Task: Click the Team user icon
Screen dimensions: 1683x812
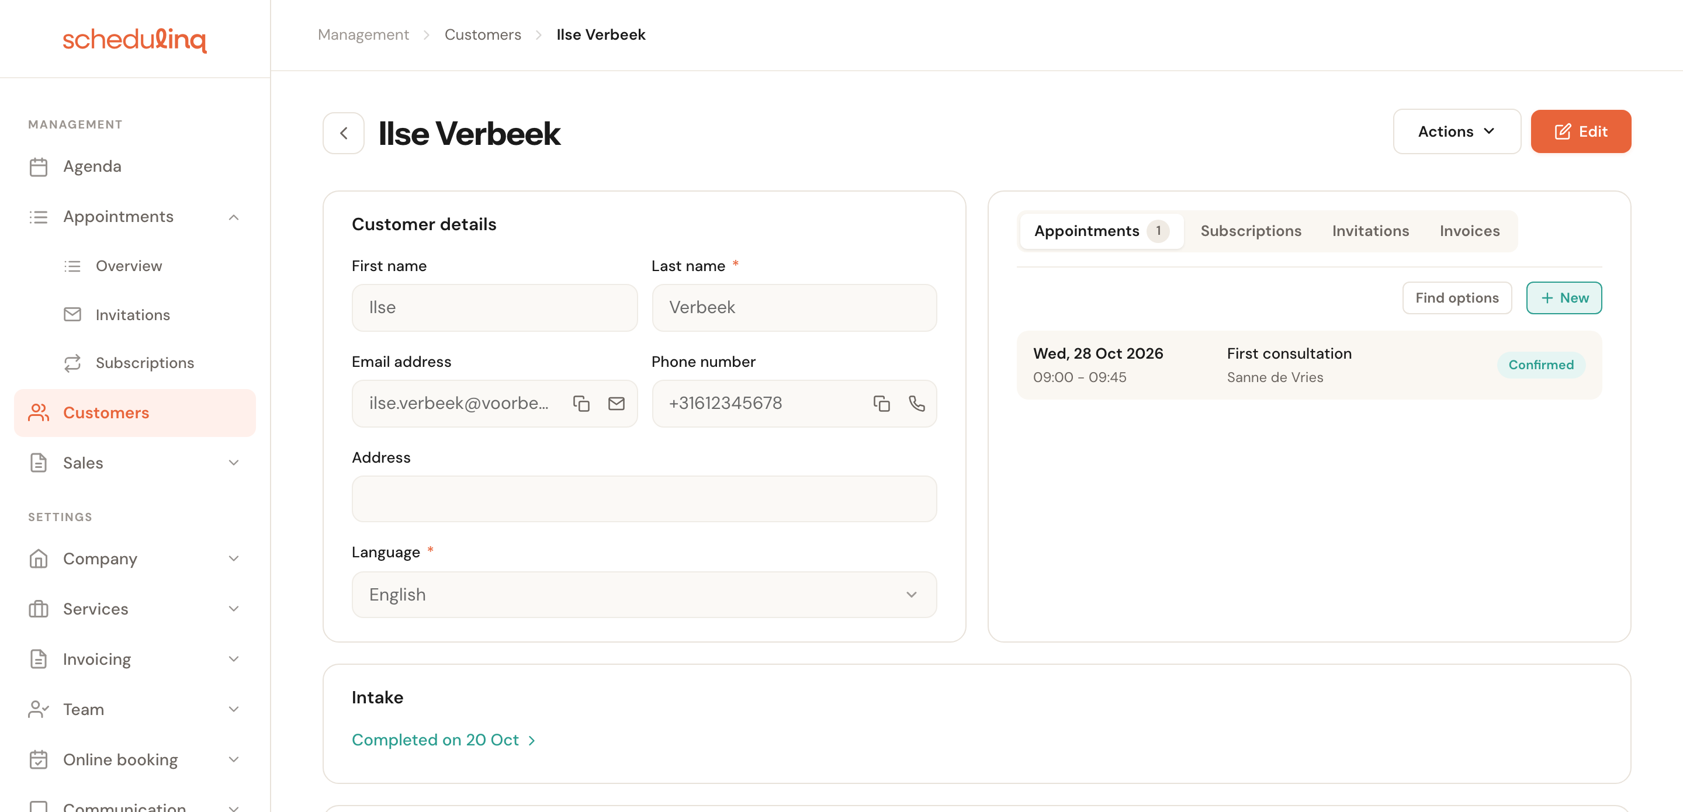Action: point(39,709)
